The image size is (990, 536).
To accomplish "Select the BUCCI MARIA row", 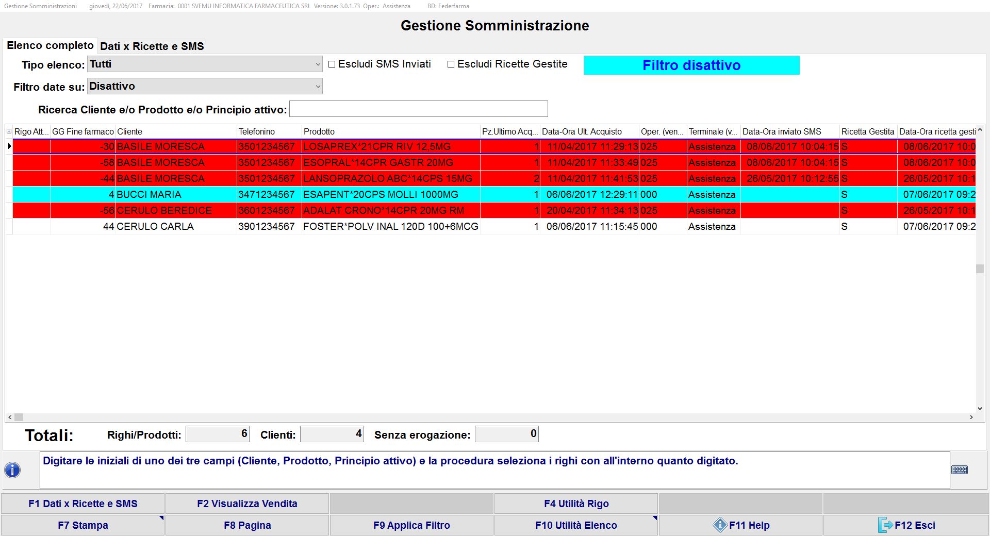I will [149, 195].
